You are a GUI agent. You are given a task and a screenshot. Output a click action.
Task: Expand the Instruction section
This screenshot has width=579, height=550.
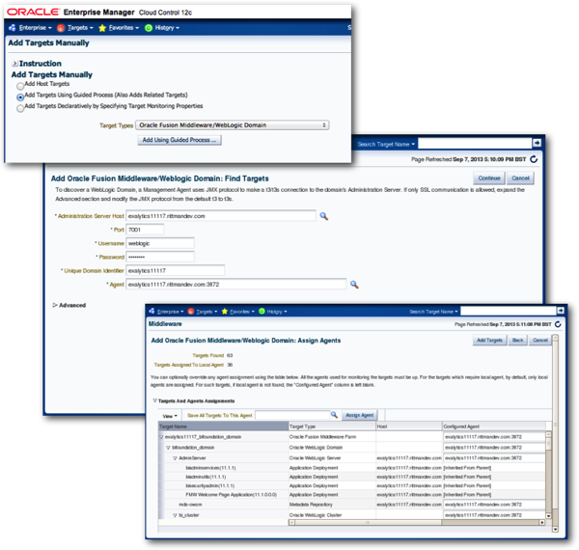coord(15,64)
